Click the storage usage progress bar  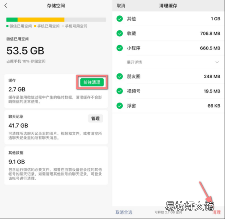pyautogui.click(x=56, y=19)
